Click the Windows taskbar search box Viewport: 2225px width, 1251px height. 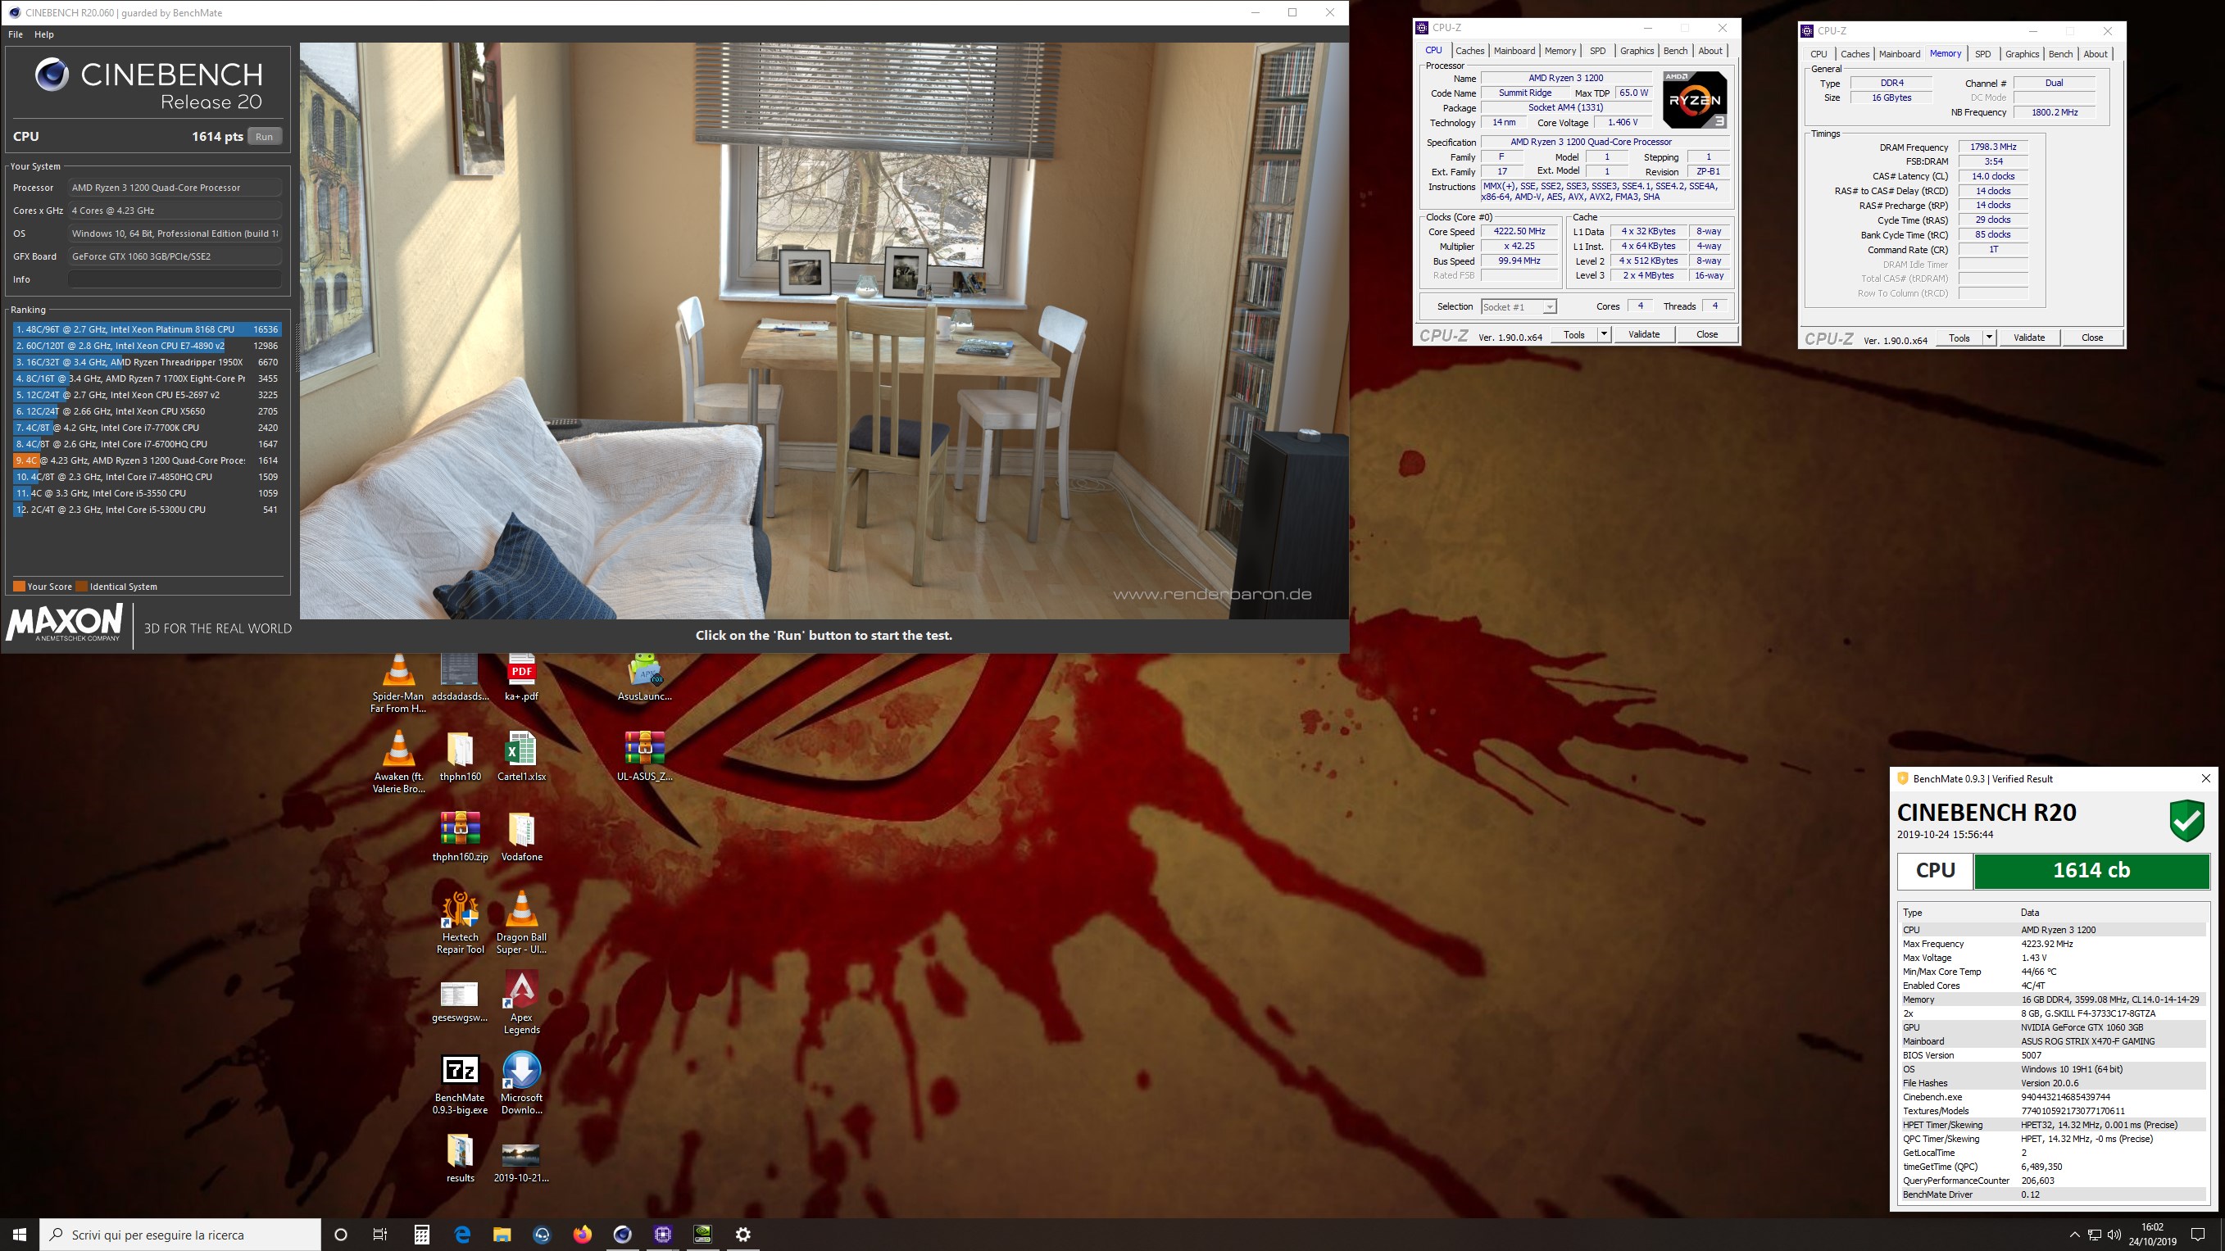[181, 1235]
